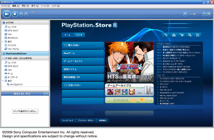Switch to the ゲーム store tab
Viewport: 214px width, 140px height.
point(67,35)
